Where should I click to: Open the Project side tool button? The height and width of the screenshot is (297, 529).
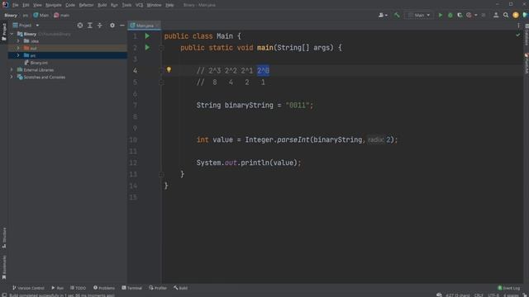[4, 31]
